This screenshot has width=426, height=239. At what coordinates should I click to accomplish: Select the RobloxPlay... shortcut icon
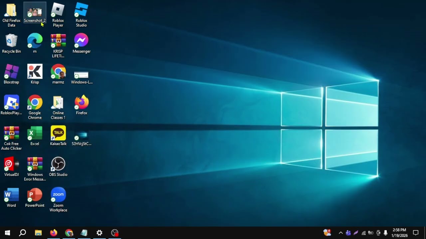11,106
